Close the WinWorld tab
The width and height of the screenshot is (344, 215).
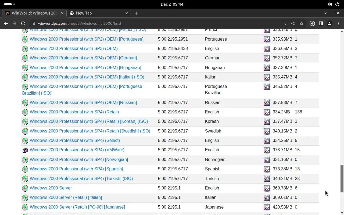coord(62,13)
